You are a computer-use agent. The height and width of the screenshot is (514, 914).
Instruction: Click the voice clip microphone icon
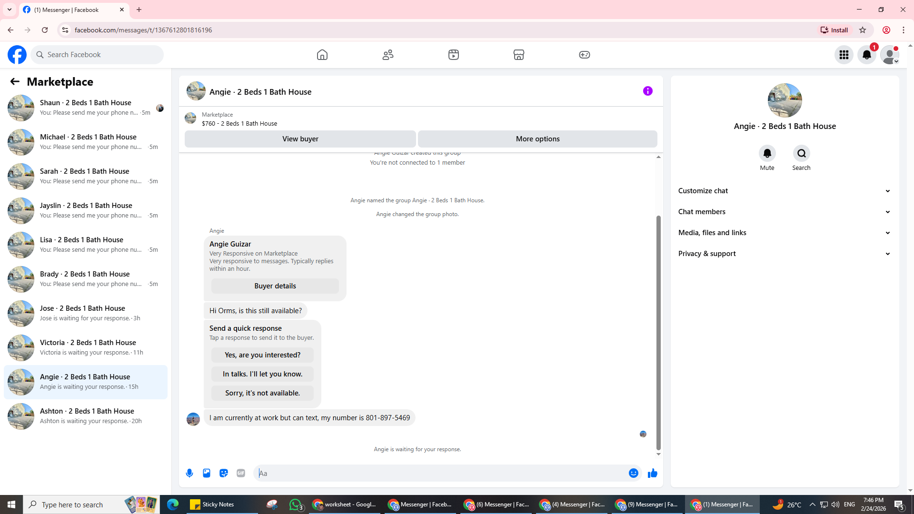point(189,473)
